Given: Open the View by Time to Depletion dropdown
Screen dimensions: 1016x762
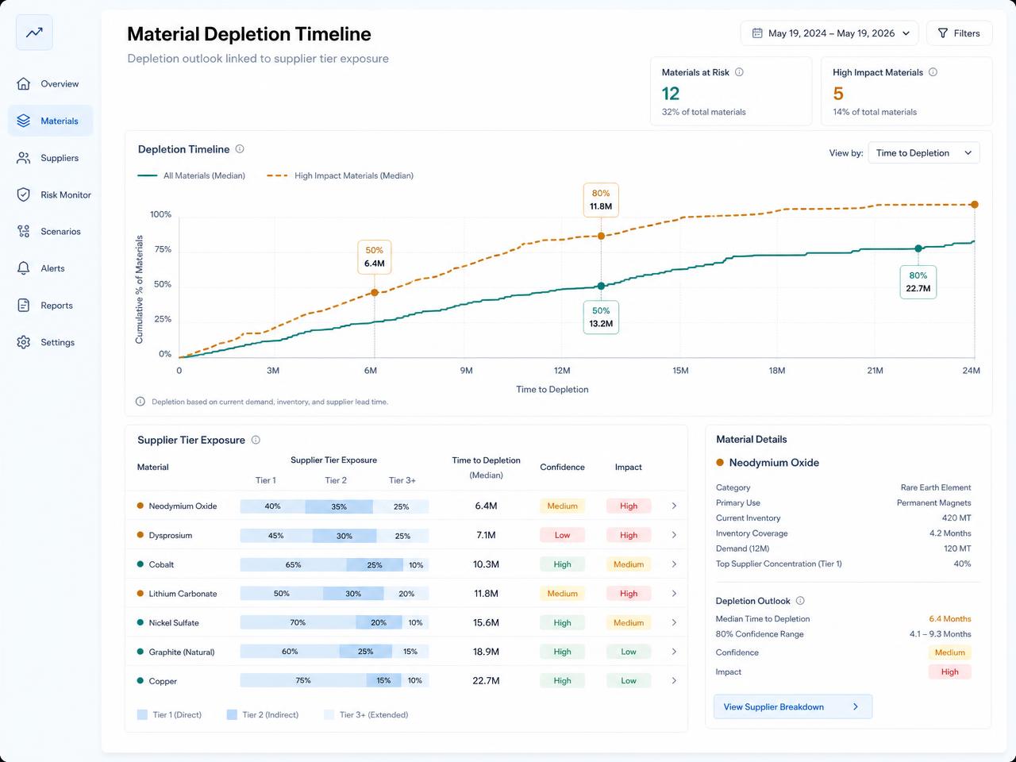Looking at the screenshot, I should pyautogui.click(x=924, y=153).
